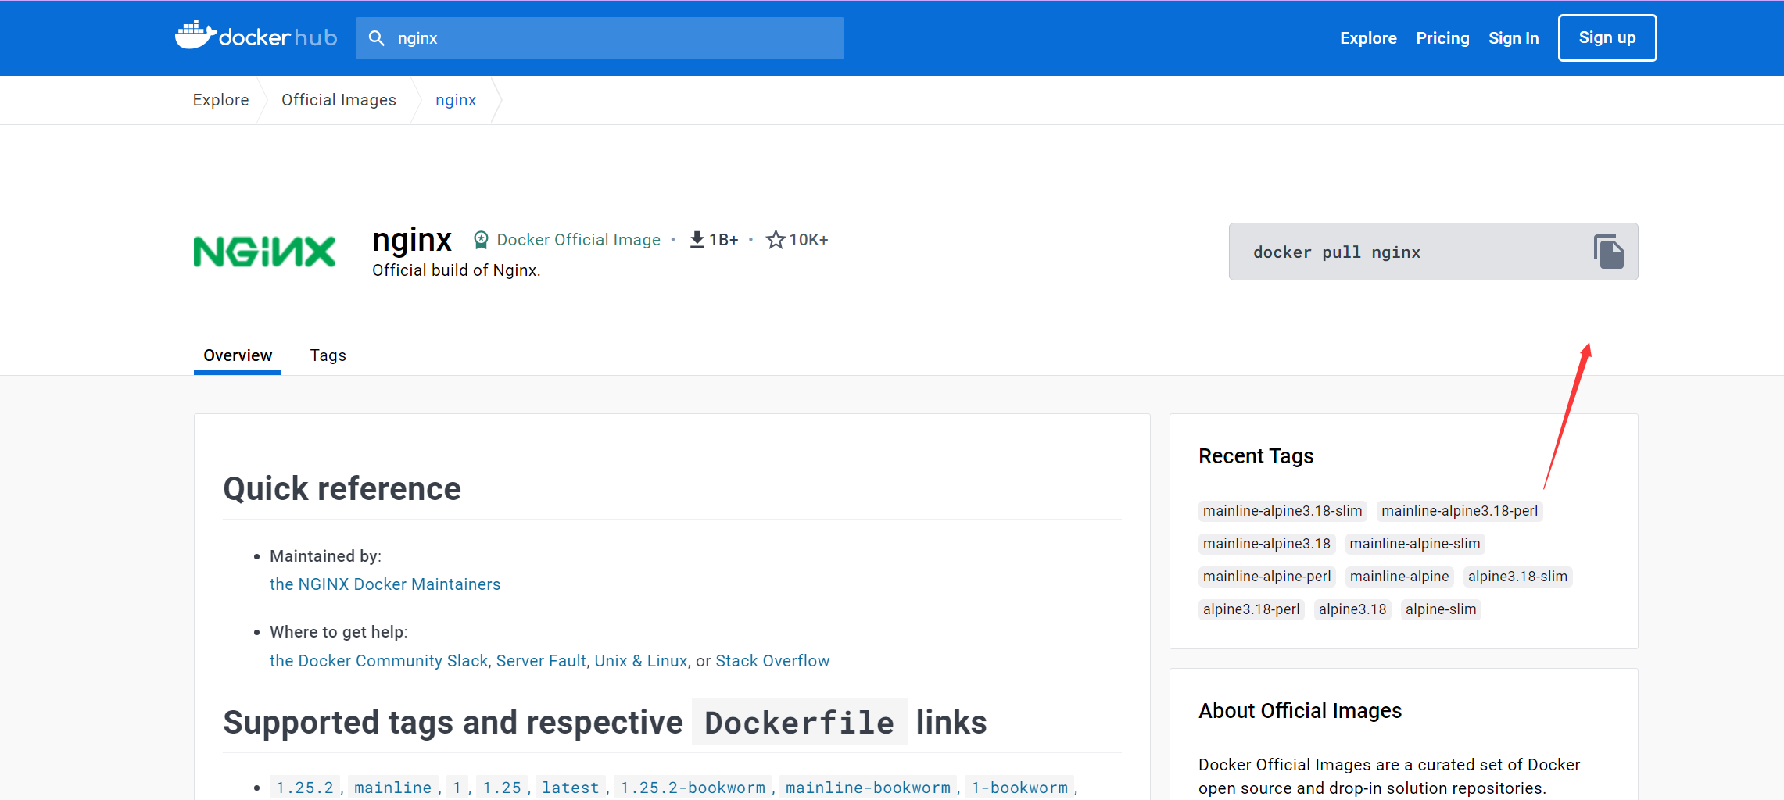Click the Docker Official Image label

579,240
